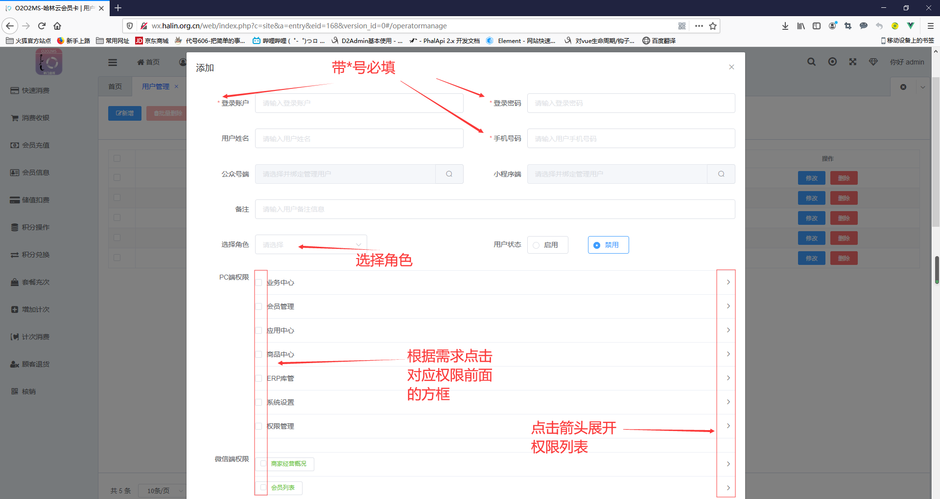
Task: Open 顾客退货 sidebar item
Action: [x=30, y=364]
